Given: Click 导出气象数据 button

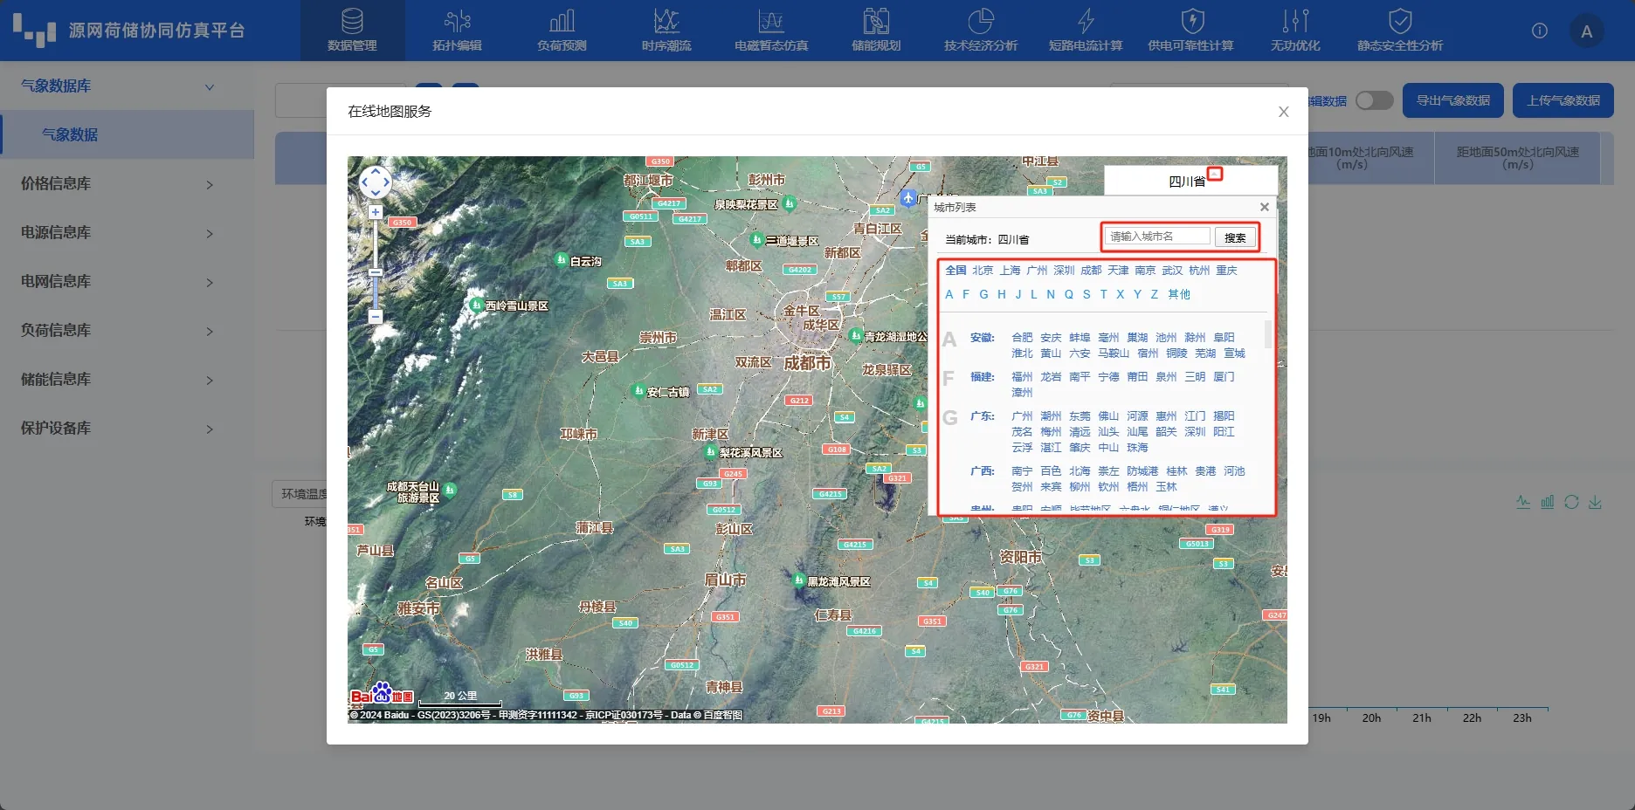Looking at the screenshot, I should tap(1453, 100).
